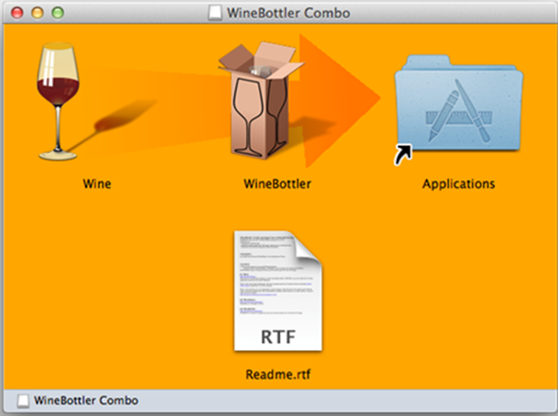Viewport: 558px width, 416px height.
Task: Click the "WineBottler Combo" window title
Action: [x=289, y=13]
